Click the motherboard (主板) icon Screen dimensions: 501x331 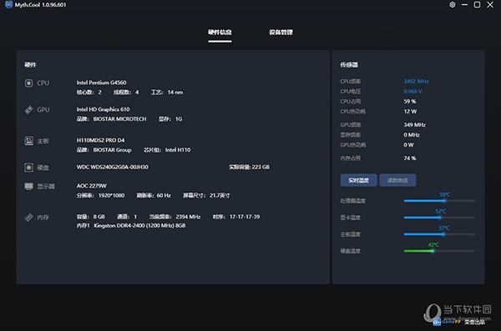(x=28, y=141)
